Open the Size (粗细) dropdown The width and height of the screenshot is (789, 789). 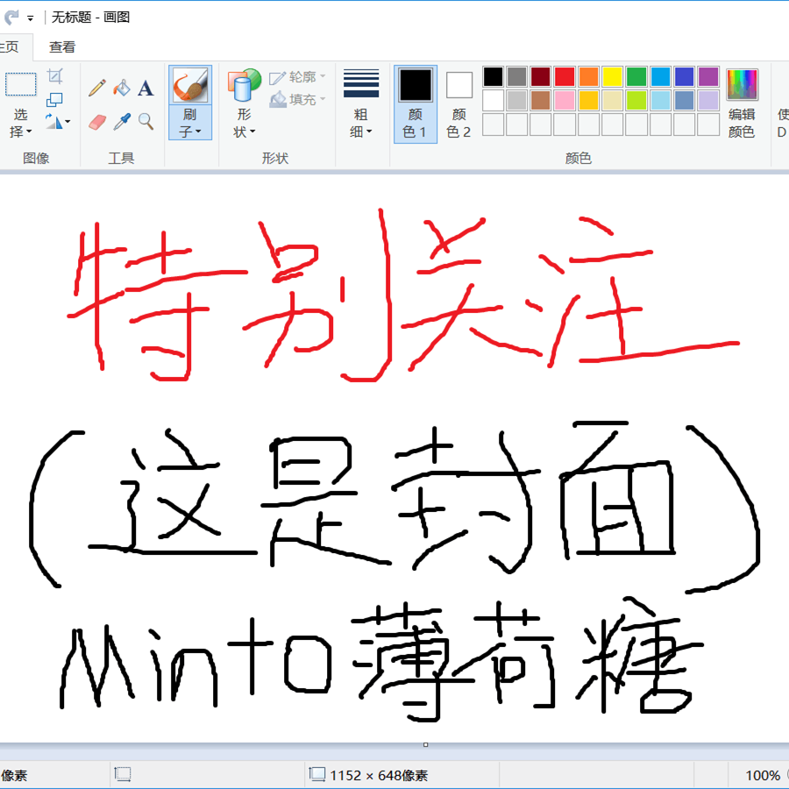(x=369, y=131)
